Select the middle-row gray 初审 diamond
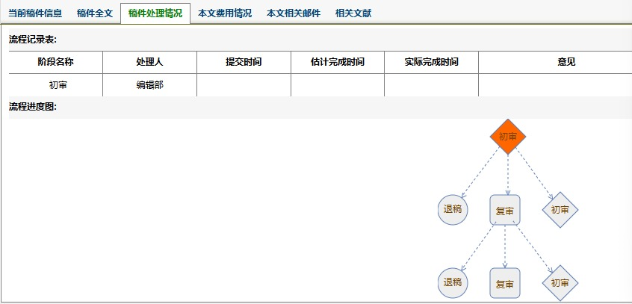Viewport: 632px width, 304px height. [560, 210]
